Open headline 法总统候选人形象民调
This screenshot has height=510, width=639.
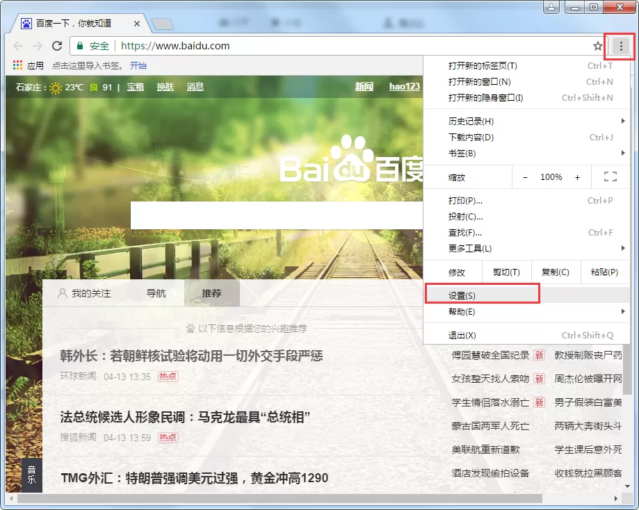185,417
